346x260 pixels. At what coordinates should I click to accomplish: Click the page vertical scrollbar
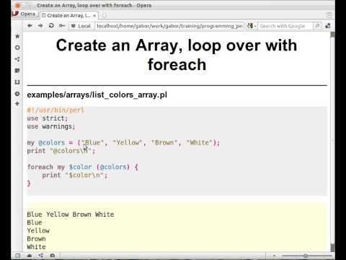click(x=332, y=142)
